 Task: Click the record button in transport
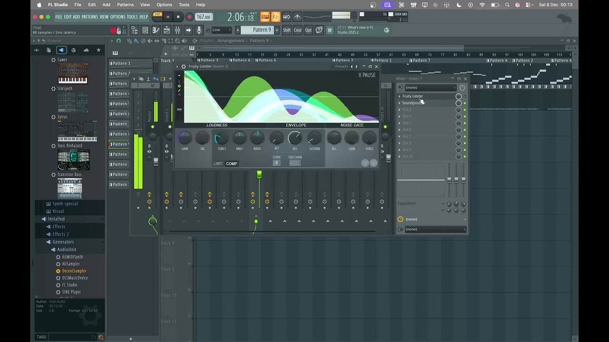point(189,17)
